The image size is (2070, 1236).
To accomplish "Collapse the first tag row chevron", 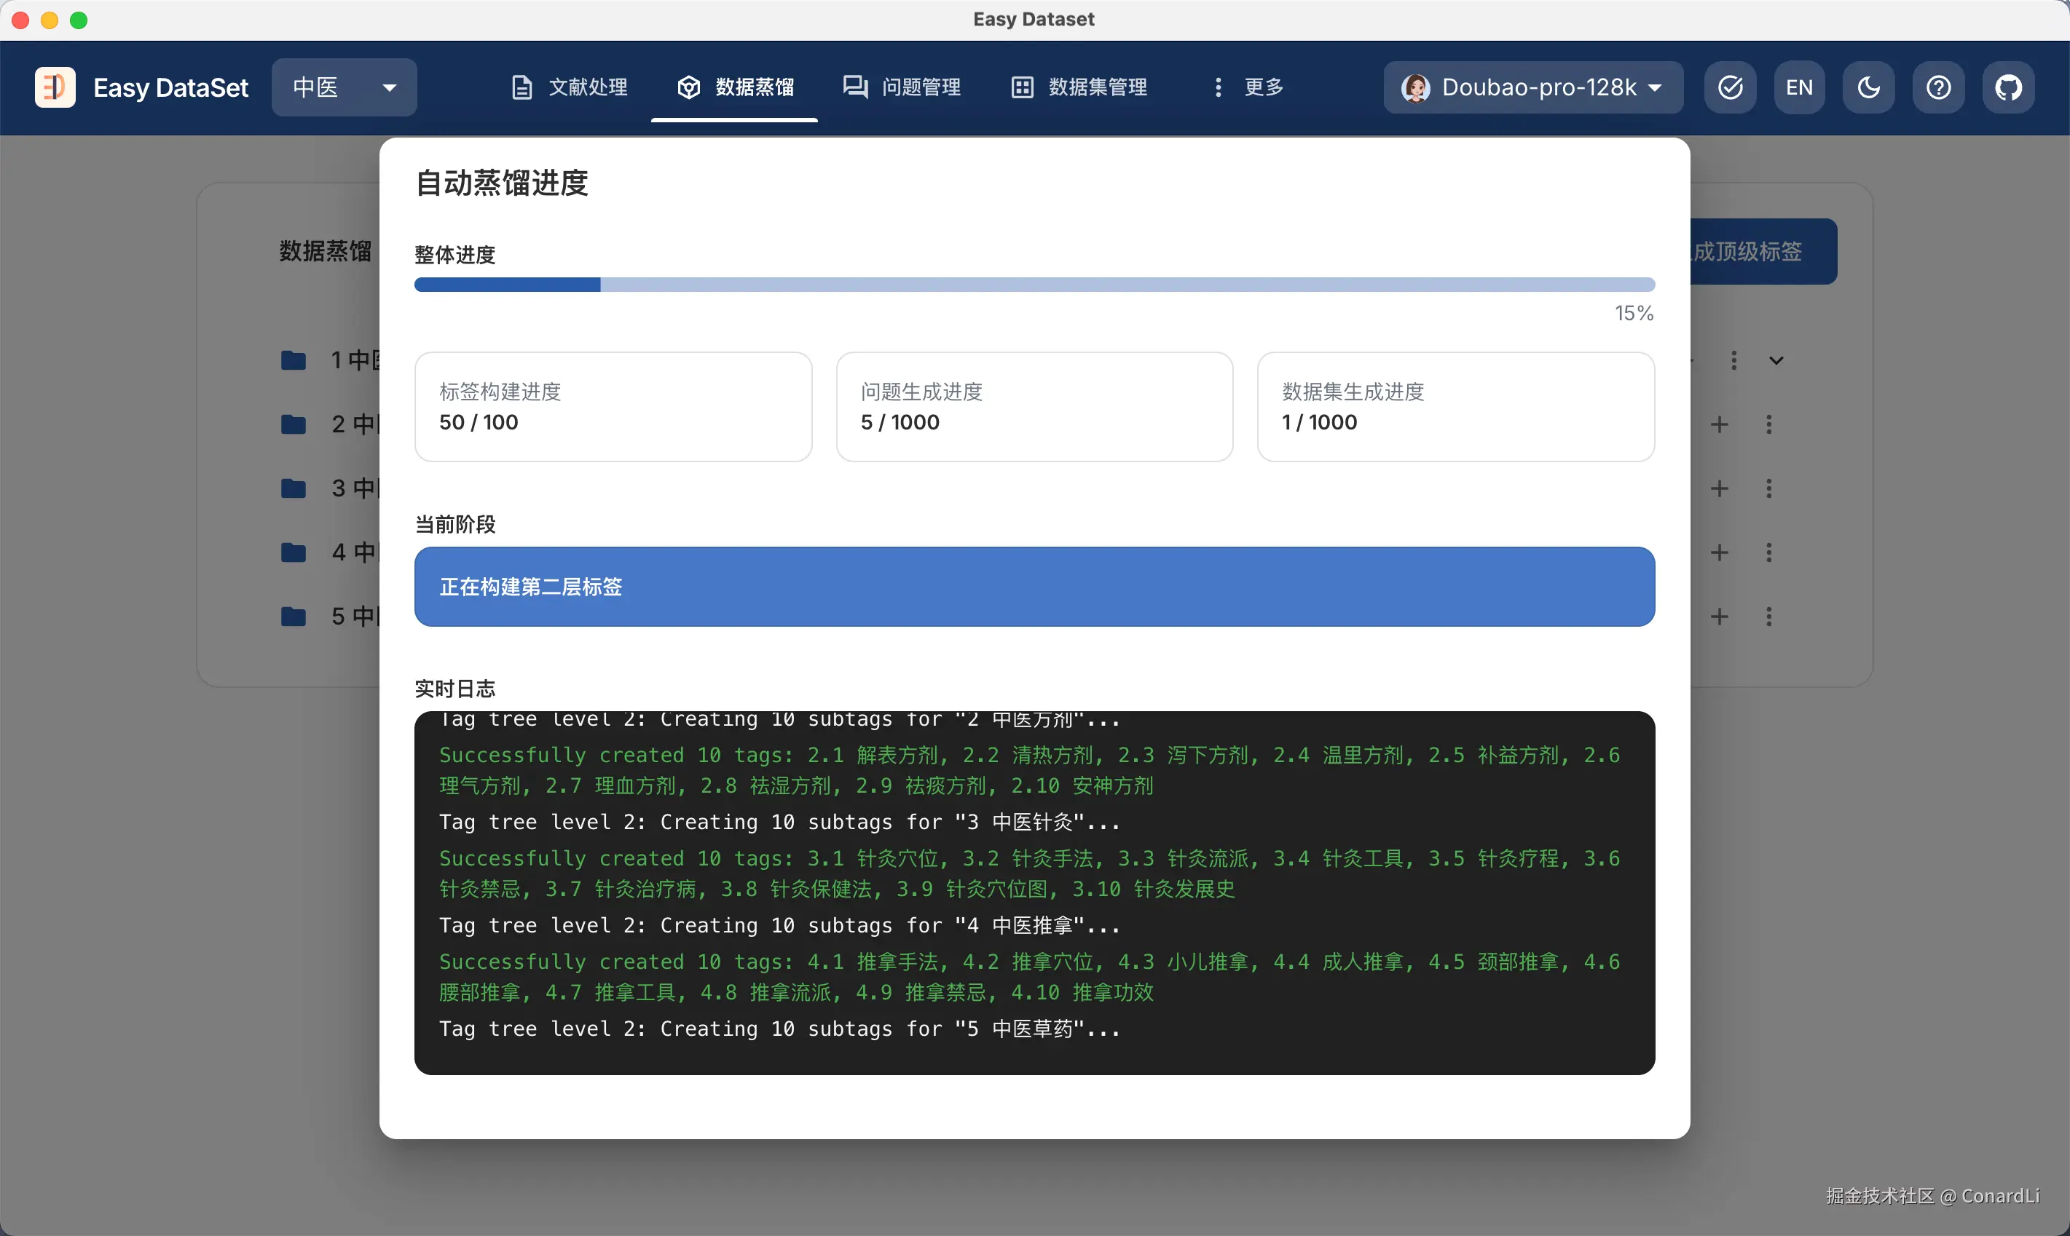I will click(x=1776, y=360).
